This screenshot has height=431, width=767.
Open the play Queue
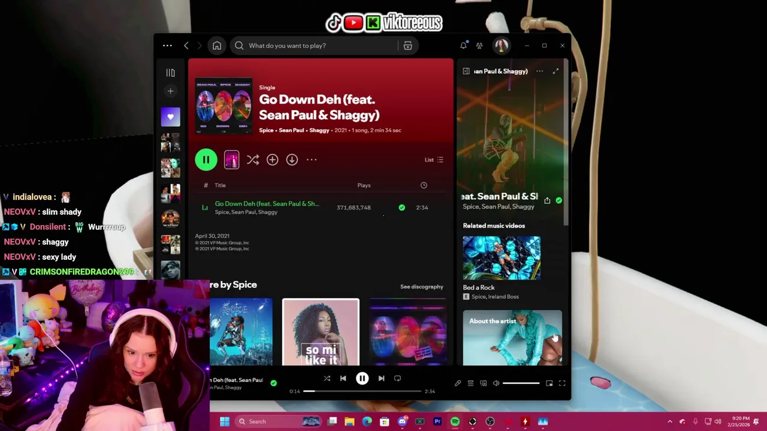click(470, 383)
